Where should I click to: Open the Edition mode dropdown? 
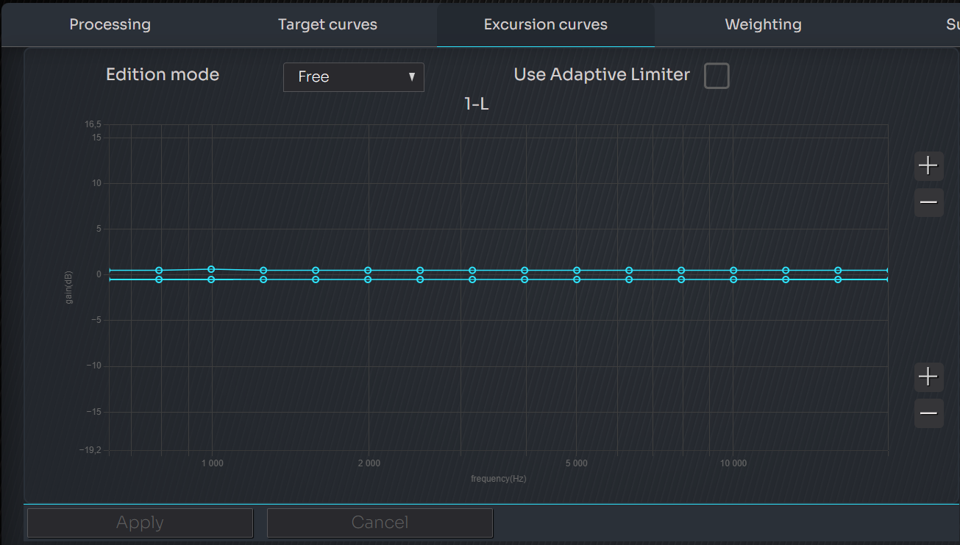353,77
